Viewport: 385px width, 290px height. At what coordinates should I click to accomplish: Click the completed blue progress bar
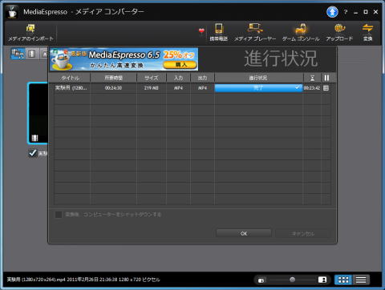[x=258, y=88]
